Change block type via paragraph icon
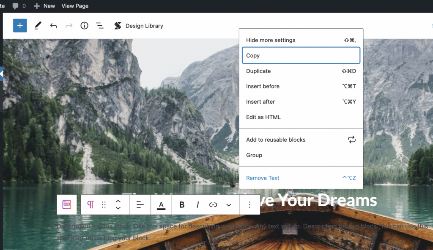433x250 pixels. [90, 204]
